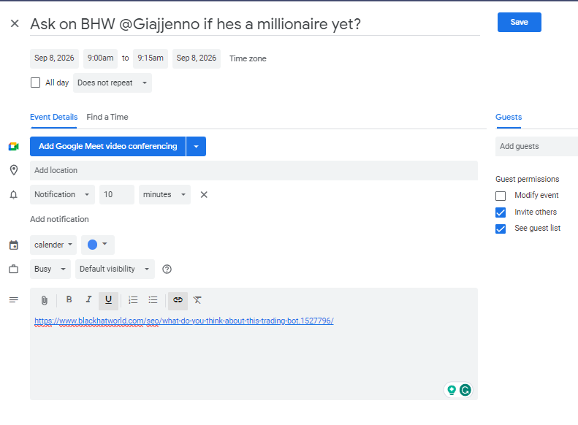Uncheck the Invite others permission
Image resolution: width=578 pixels, height=425 pixels.
(501, 212)
